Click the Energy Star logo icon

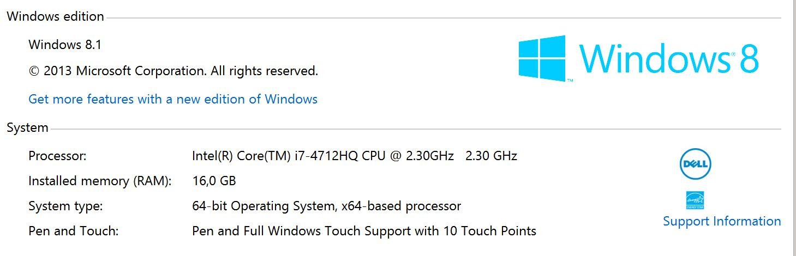pos(695,200)
